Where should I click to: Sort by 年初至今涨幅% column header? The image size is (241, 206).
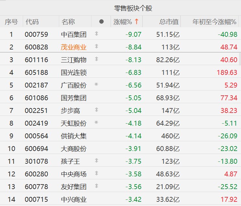point(214,22)
